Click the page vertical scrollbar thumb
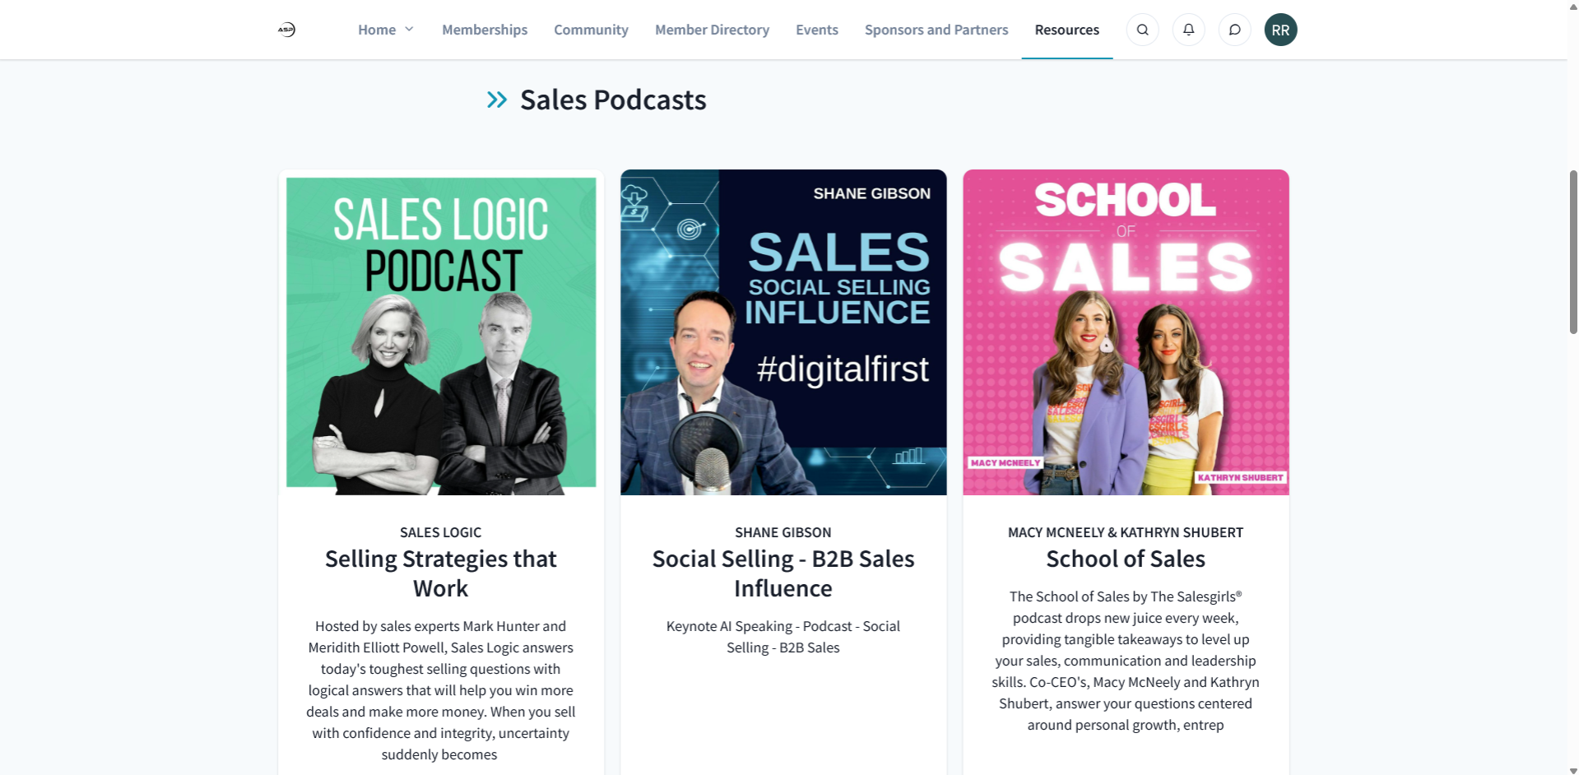The width and height of the screenshot is (1579, 775). click(x=1573, y=252)
